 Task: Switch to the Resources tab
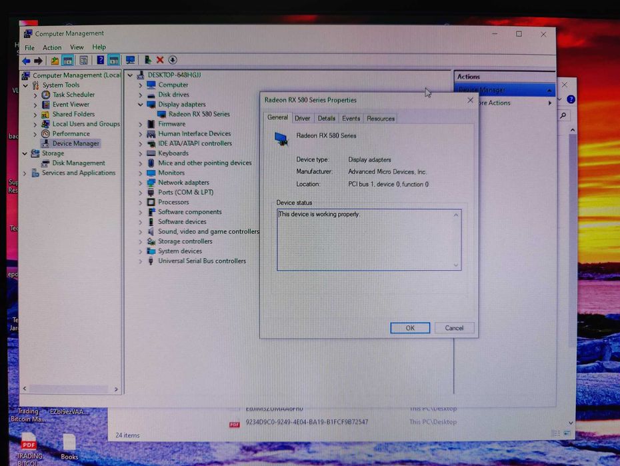[381, 119]
